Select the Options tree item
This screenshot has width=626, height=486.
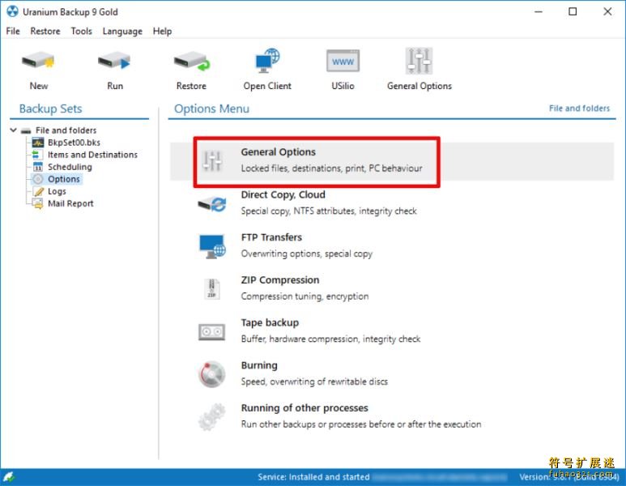tap(64, 179)
